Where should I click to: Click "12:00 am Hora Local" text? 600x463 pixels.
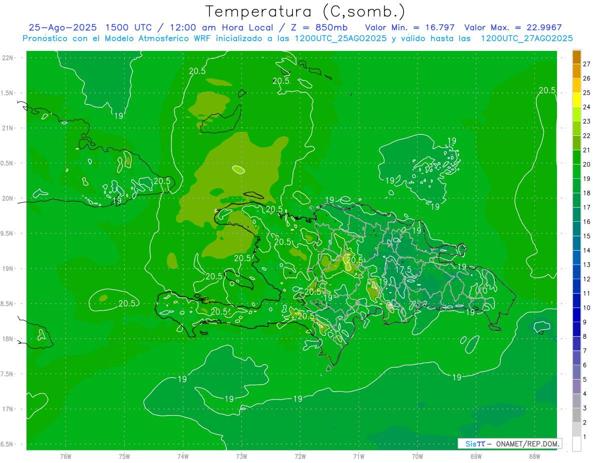pyautogui.click(x=220, y=27)
